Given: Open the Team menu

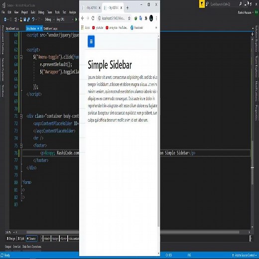Looking at the screenshot, I should 49,12.
